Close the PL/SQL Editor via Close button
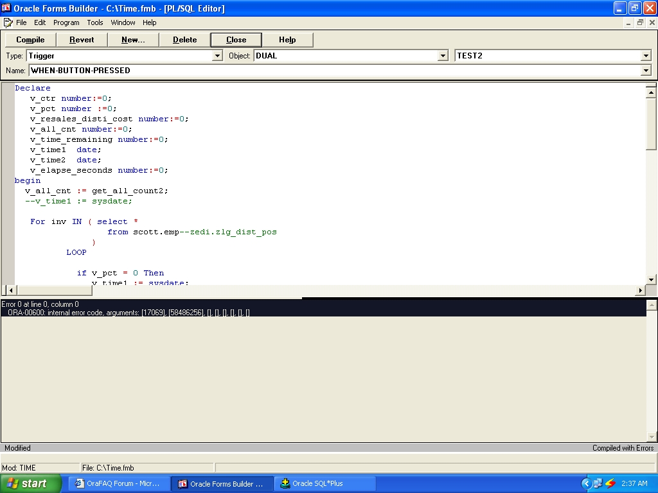The height and width of the screenshot is (493, 658). tap(236, 40)
